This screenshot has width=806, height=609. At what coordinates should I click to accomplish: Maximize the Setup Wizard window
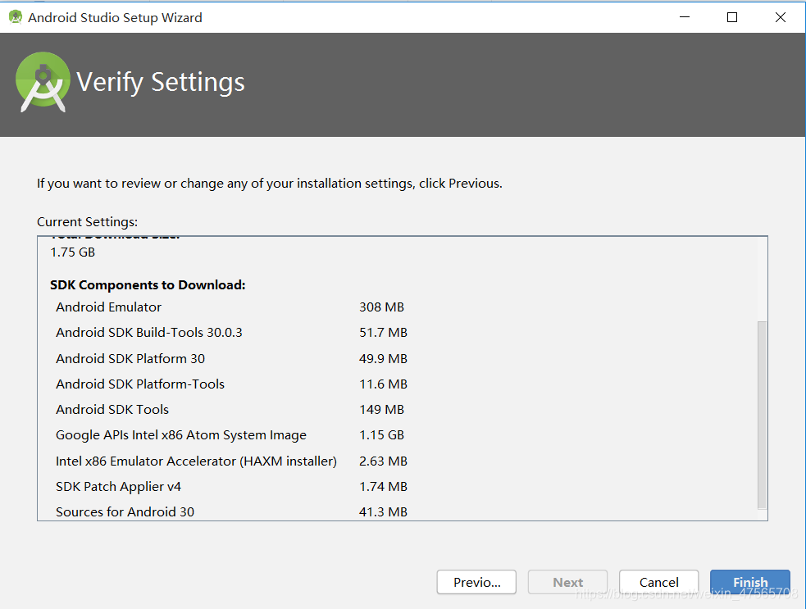pos(732,17)
